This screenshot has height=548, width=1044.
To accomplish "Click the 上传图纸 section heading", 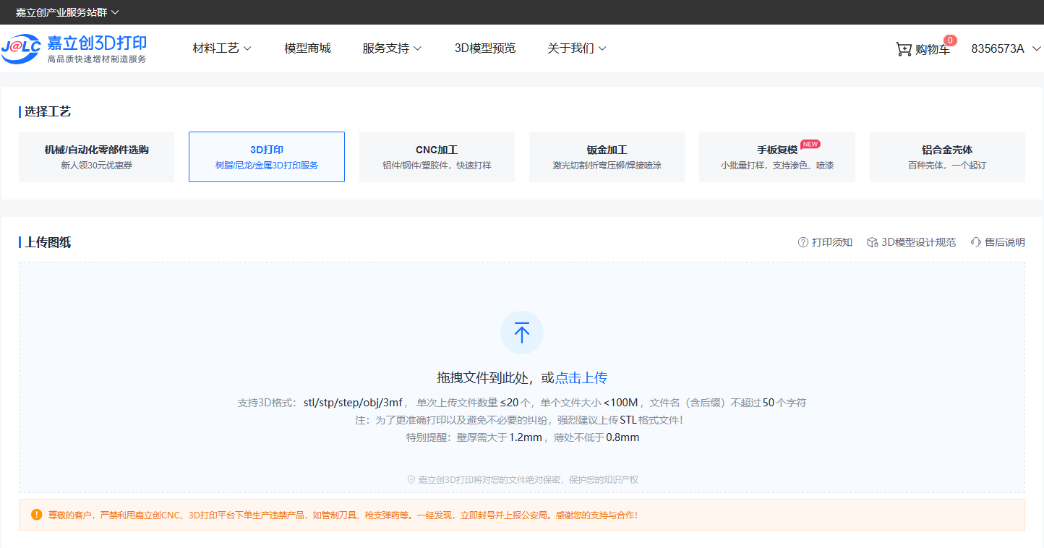I will (x=48, y=242).
